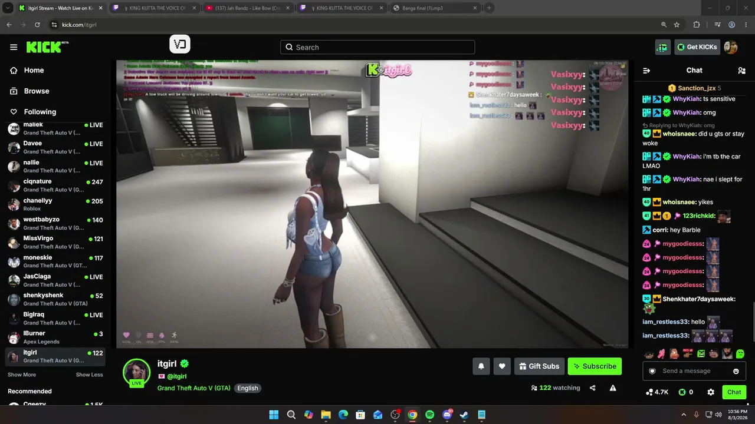Click the Get KICKs button

point(697,47)
